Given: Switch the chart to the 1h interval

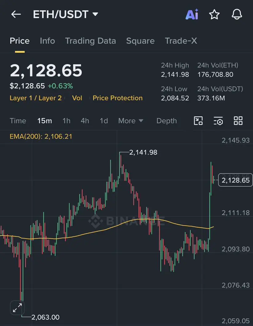Looking at the screenshot, I should [x=66, y=121].
